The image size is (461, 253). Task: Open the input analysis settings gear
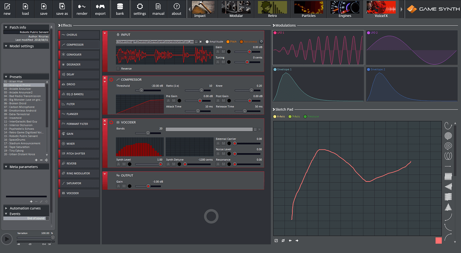tap(261, 42)
